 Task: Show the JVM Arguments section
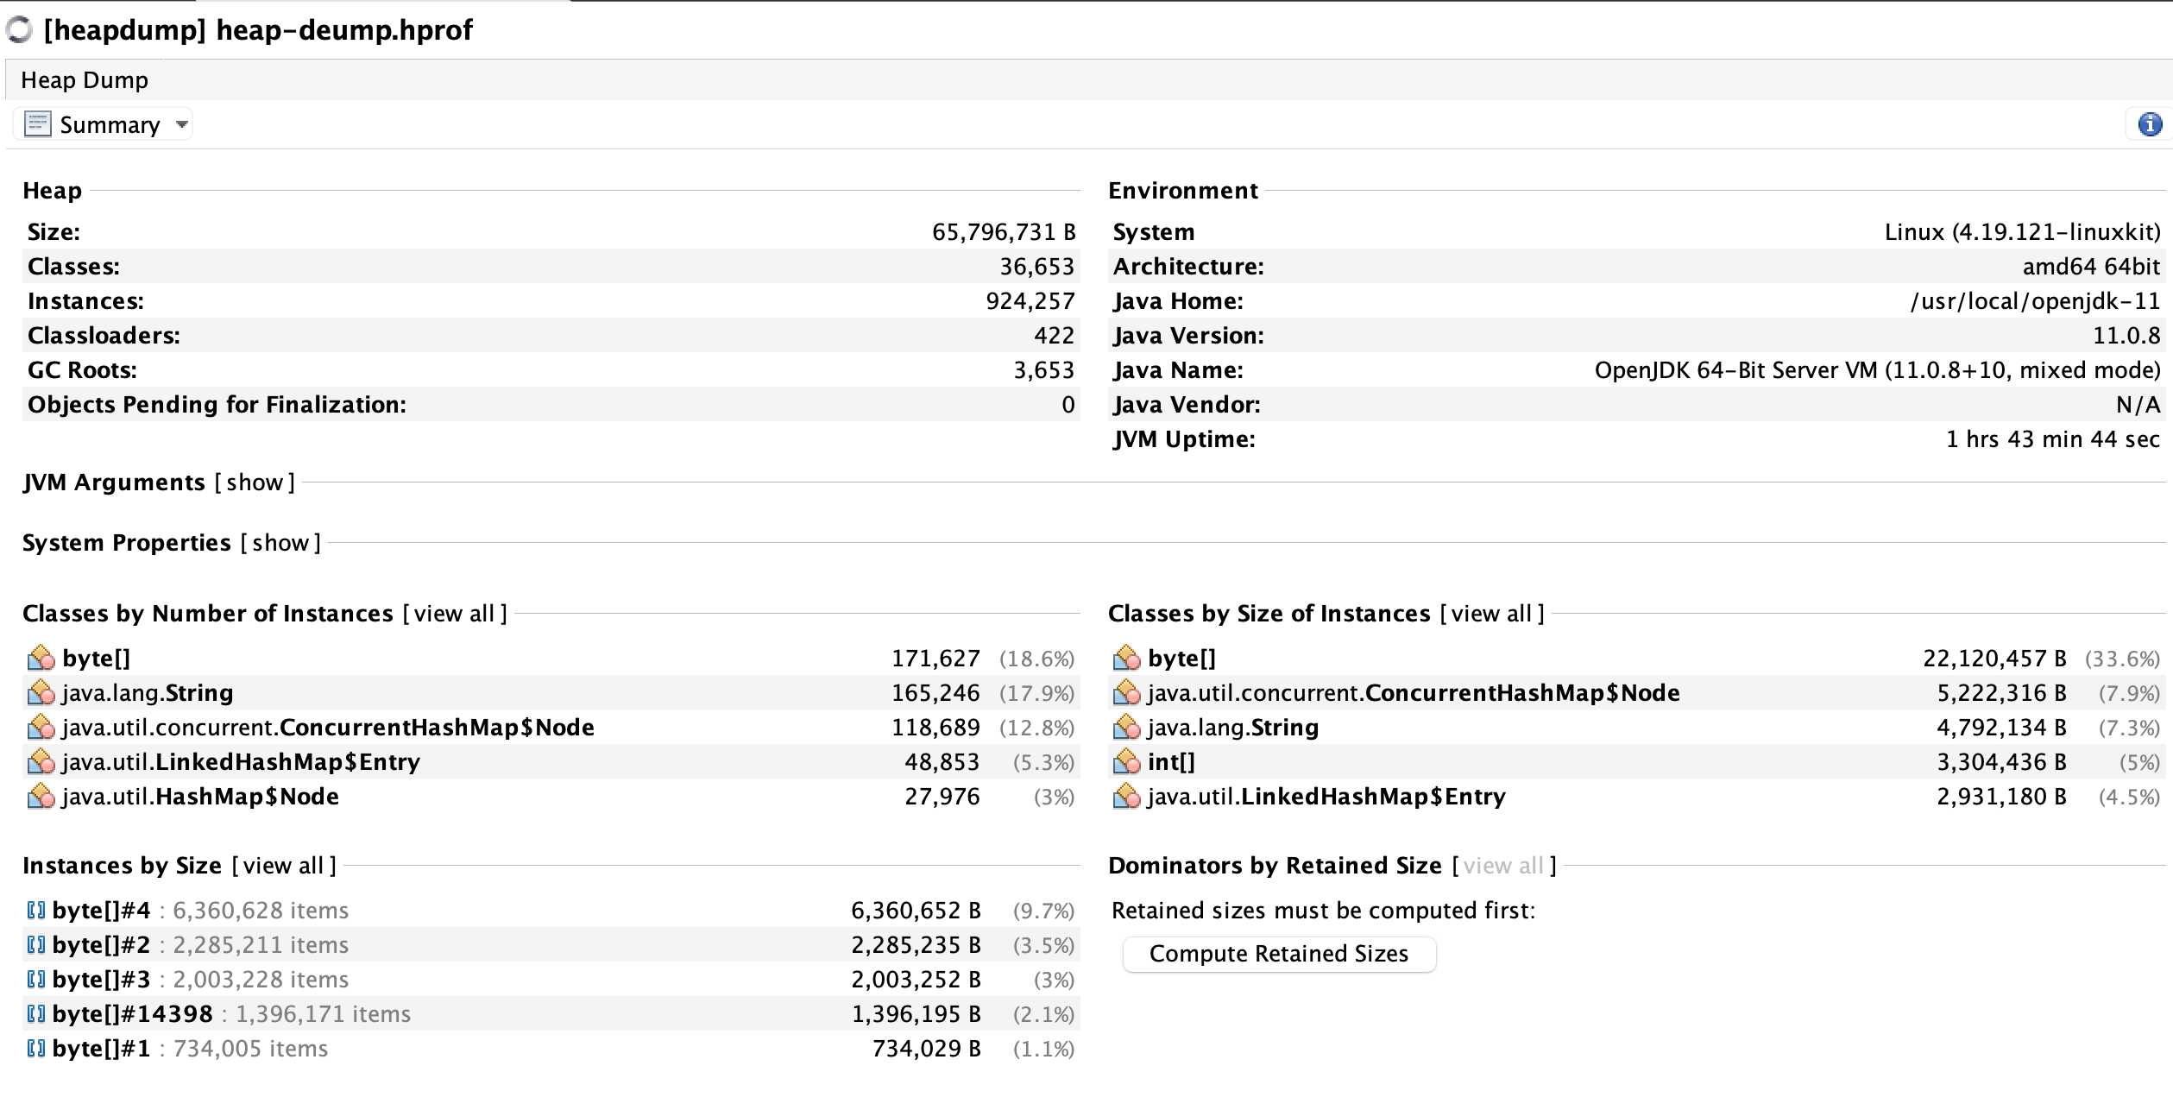coord(255,482)
